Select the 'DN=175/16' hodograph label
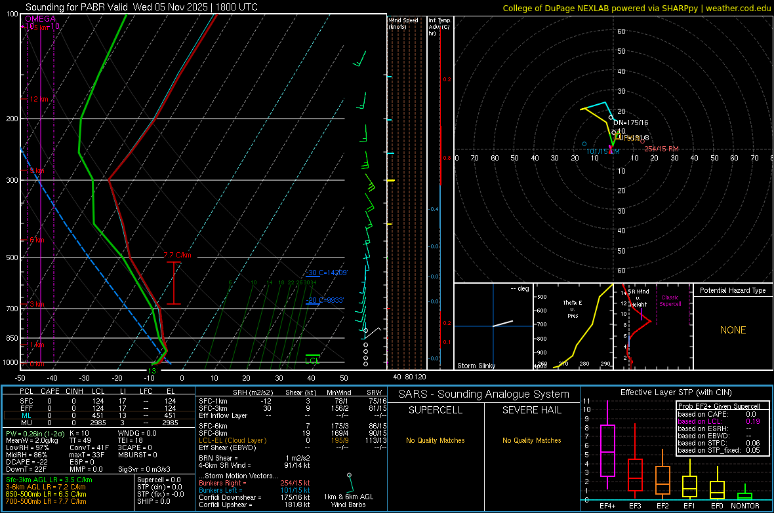 click(x=631, y=123)
